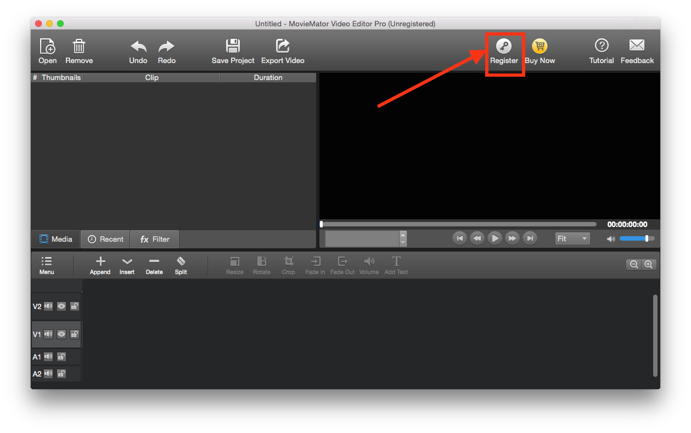The width and height of the screenshot is (691, 433).
Task: Click the Register key icon
Action: 503,46
